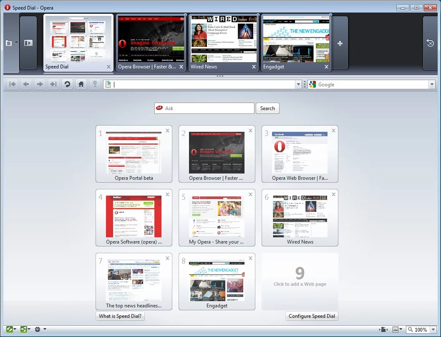Toggle fit-to-width mode in the status bar

(x=383, y=329)
